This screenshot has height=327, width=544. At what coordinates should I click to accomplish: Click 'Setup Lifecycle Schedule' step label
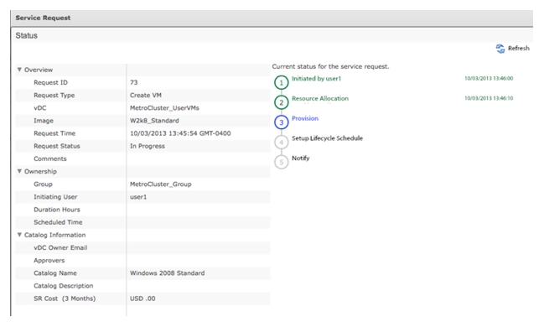click(327, 138)
